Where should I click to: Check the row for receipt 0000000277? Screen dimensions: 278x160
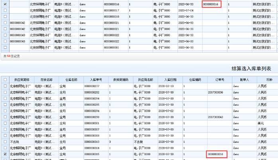[x=5, y=86]
